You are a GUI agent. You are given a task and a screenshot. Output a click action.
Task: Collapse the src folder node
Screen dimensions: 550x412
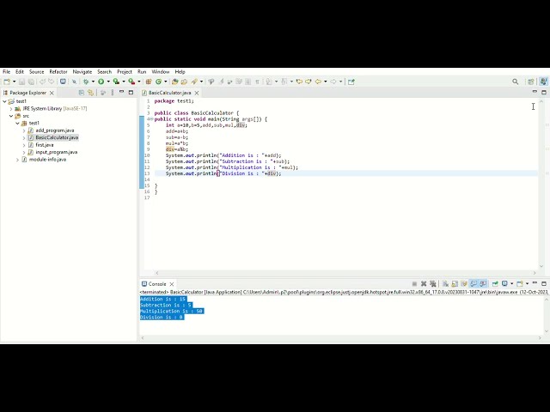[11, 116]
